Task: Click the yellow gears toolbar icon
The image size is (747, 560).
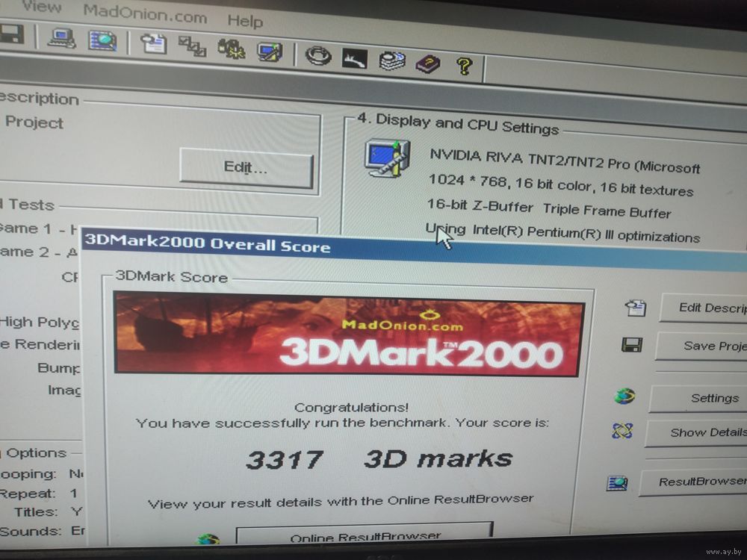Action: click(x=231, y=49)
